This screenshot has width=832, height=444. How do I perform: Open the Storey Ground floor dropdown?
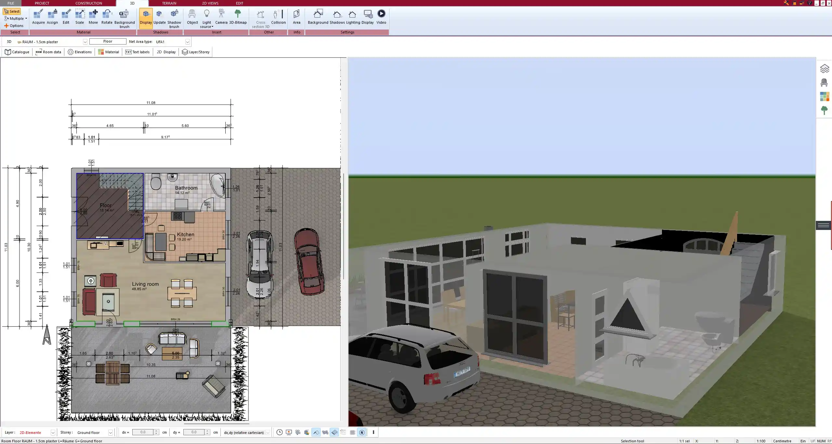110,433
